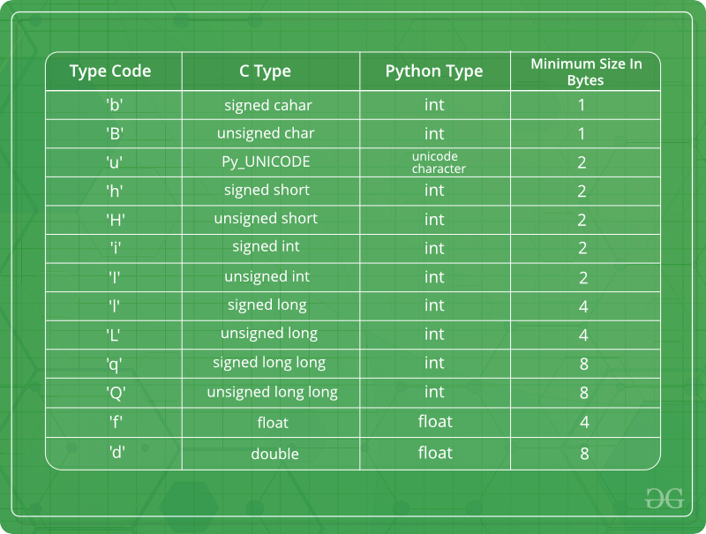
Task: Click the 'signed cahar' cell
Action: [x=268, y=105]
